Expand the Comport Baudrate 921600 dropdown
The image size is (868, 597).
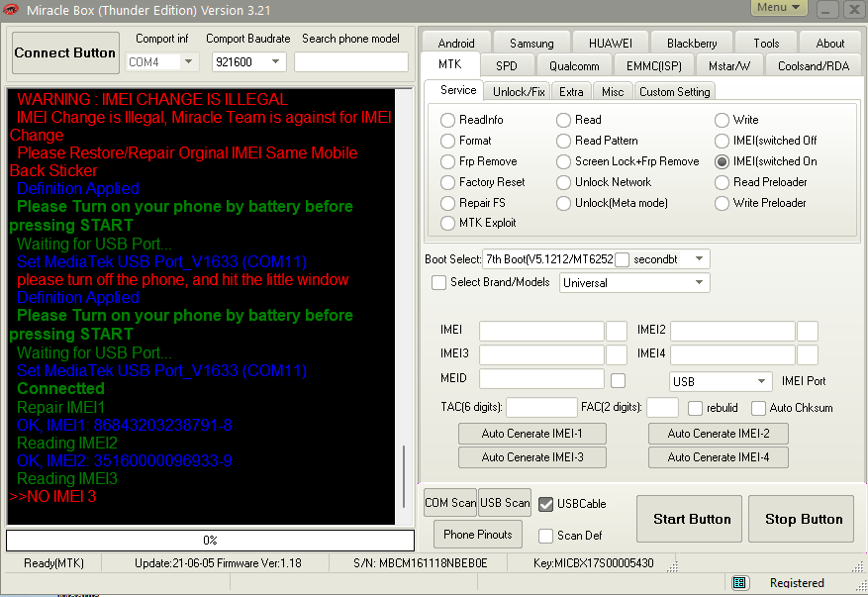[x=276, y=61]
